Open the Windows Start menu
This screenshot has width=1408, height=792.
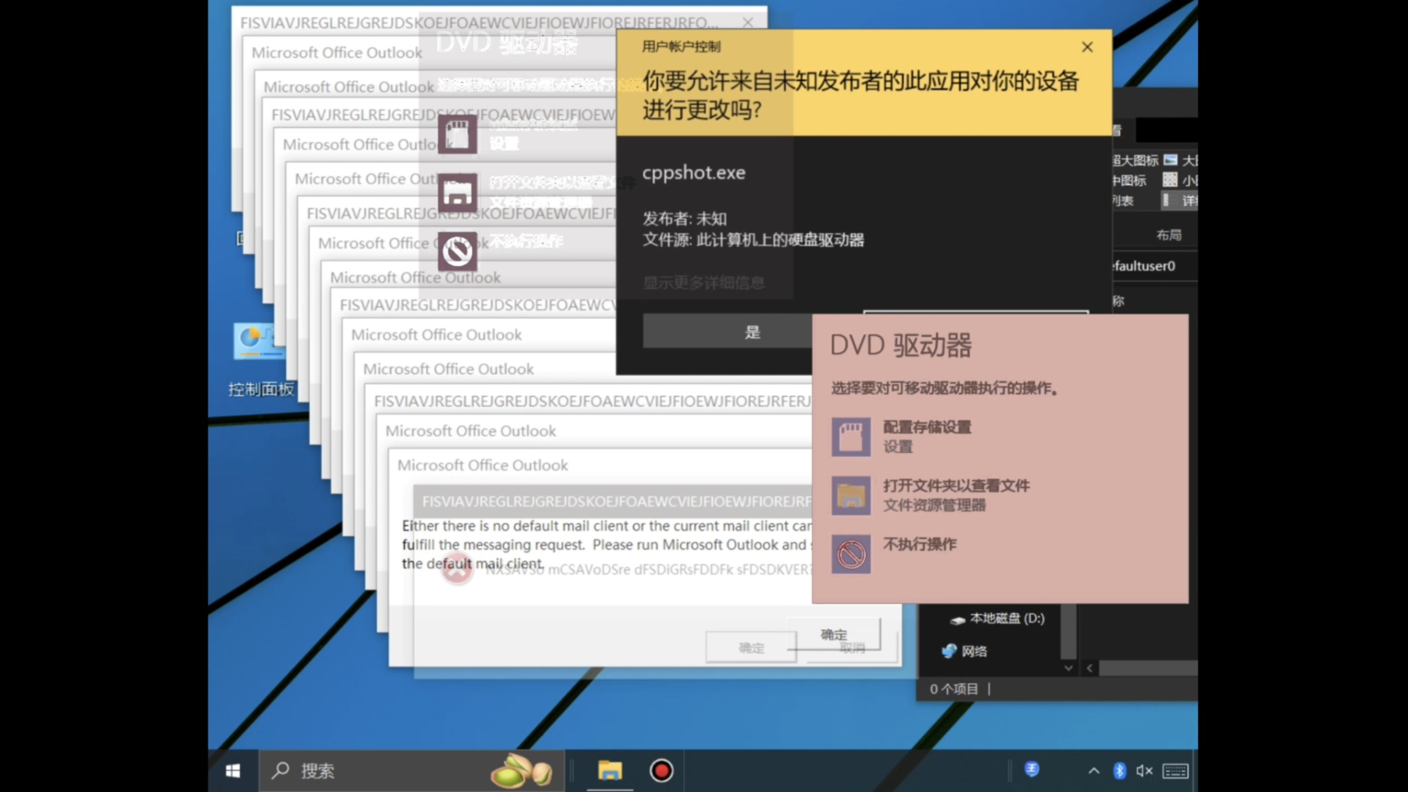pyautogui.click(x=233, y=771)
